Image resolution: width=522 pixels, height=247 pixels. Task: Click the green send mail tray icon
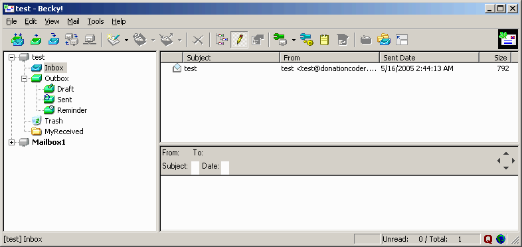point(36,40)
